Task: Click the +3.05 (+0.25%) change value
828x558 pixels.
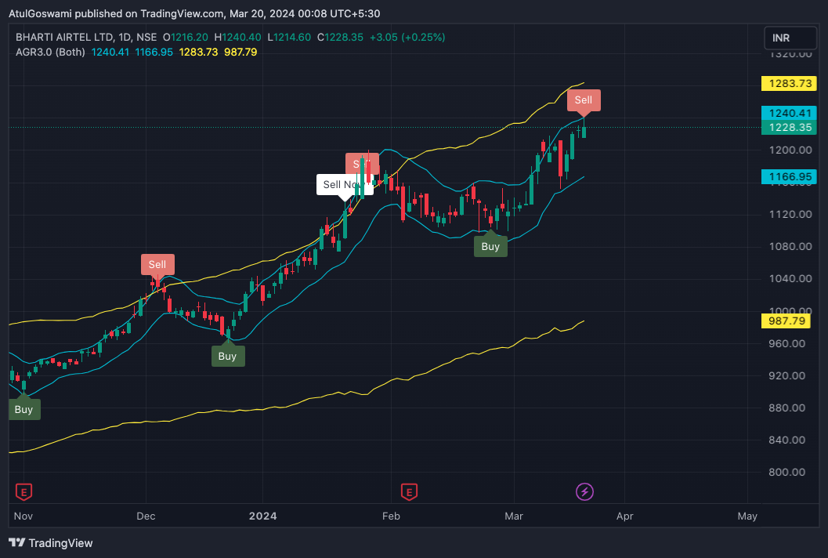Action: 407,37
